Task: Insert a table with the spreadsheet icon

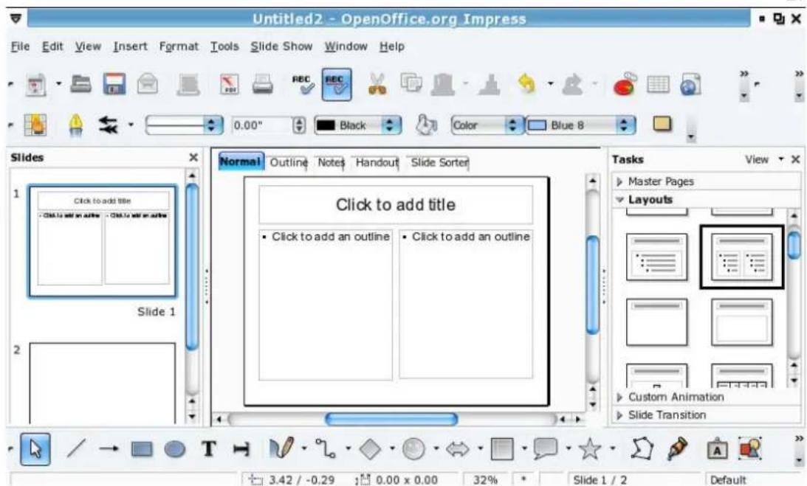Action: tap(658, 84)
